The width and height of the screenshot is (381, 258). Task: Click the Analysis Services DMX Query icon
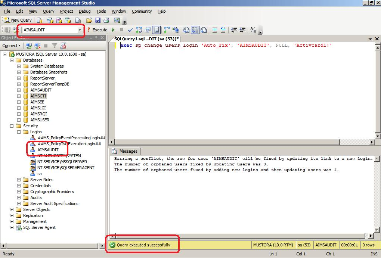pos(59,21)
